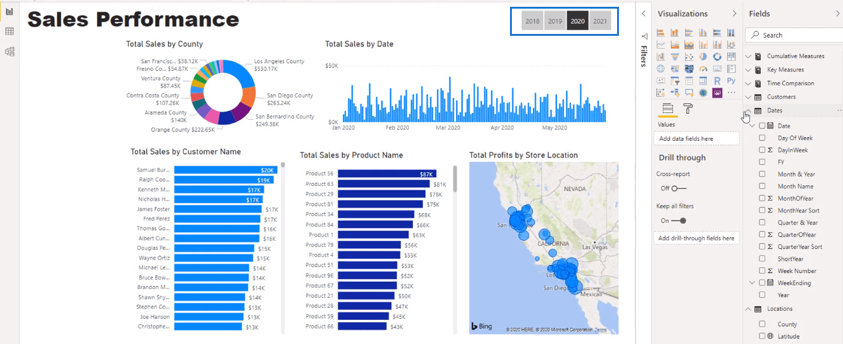Pick the funnel chart visual
Image resolution: width=843 pixels, height=344 pixels.
(x=675, y=57)
